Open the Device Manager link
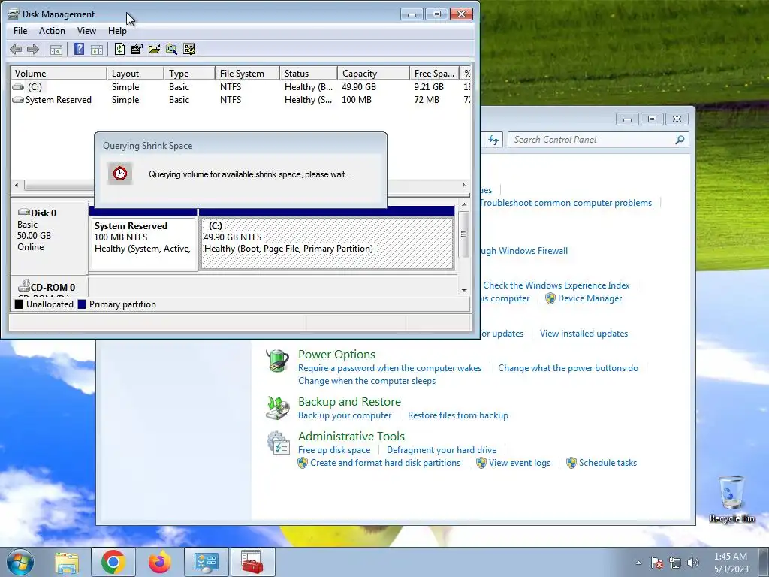769x577 pixels. [590, 298]
